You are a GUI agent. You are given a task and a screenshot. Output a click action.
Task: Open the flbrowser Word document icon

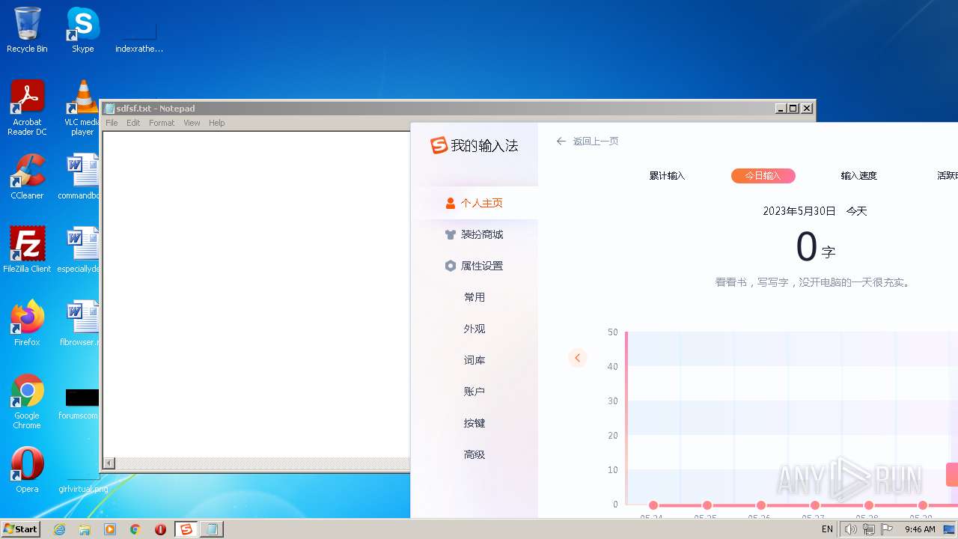click(80, 323)
